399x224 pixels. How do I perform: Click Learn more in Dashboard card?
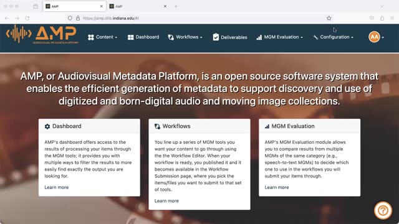pos(57,187)
